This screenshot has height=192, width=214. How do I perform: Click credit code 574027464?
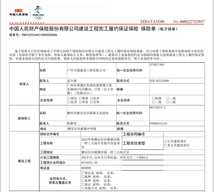tap(157, 65)
